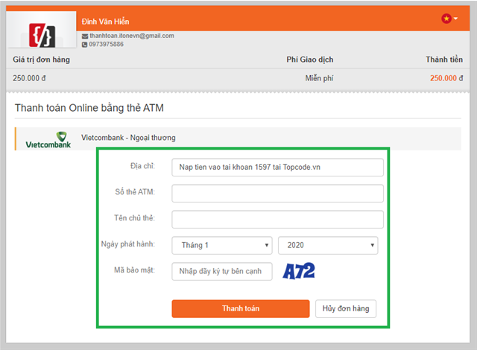Click the Thanh toán Online bằng thẻ ATM heading
The height and width of the screenshot is (350, 477).
[x=89, y=108]
